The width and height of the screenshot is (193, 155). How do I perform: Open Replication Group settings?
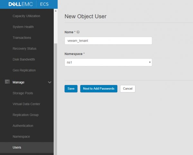pyautogui.click(x=25, y=115)
